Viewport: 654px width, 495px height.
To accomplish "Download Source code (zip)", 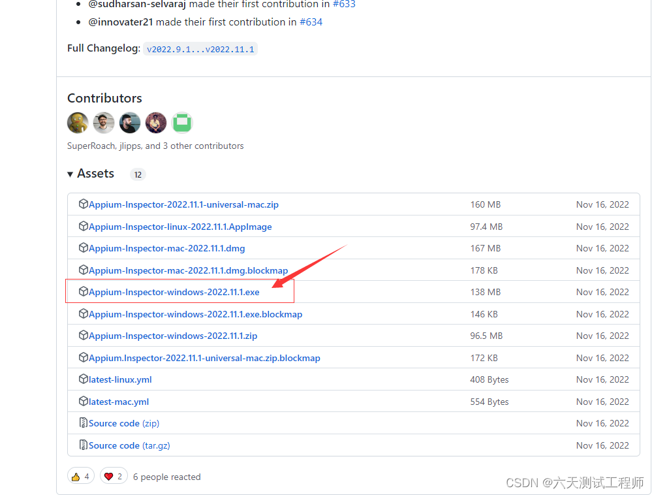I will coord(124,424).
